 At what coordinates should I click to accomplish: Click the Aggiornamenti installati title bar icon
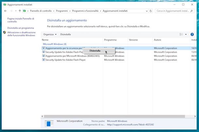point(5,5)
